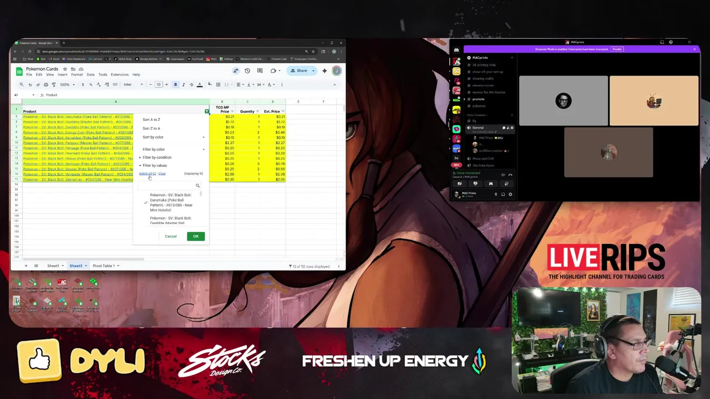Viewport: 710px width, 399px height.
Task: Click the search magnifier in filter panel
Action: pos(197,186)
